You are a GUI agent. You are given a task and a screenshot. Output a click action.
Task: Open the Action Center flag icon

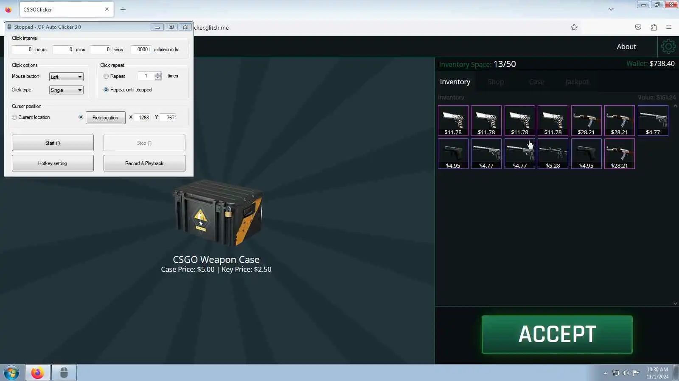click(636, 373)
